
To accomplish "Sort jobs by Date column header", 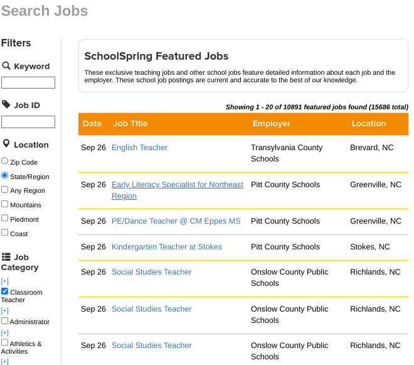I will click(x=92, y=124).
